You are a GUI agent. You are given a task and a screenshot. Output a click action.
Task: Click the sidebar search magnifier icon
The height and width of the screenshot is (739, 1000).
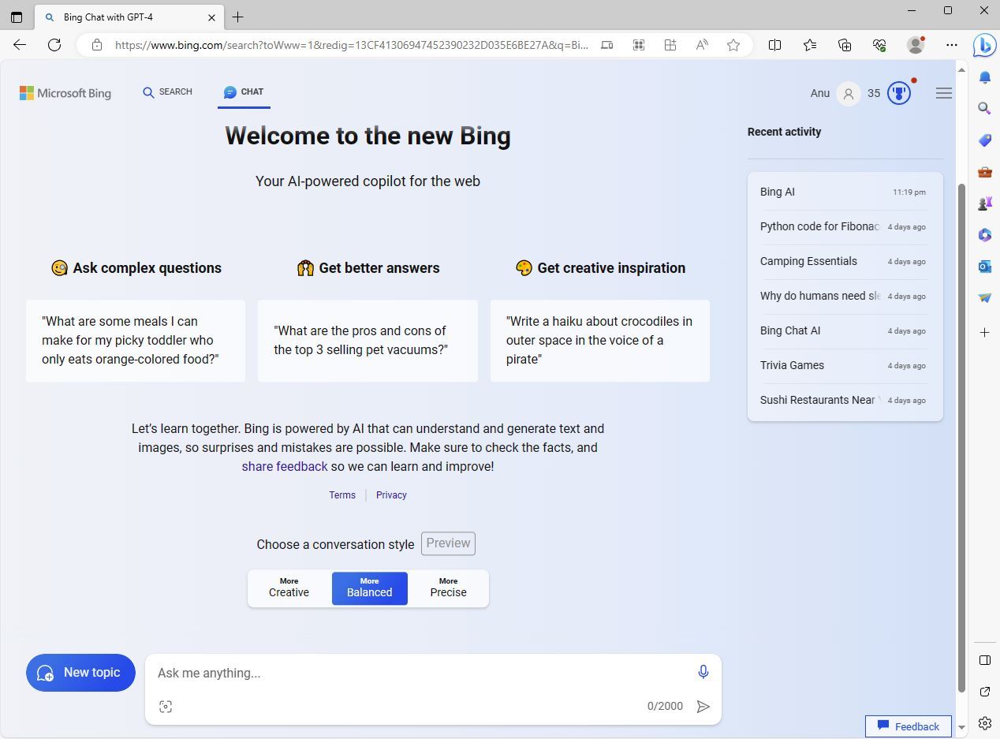tap(984, 108)
